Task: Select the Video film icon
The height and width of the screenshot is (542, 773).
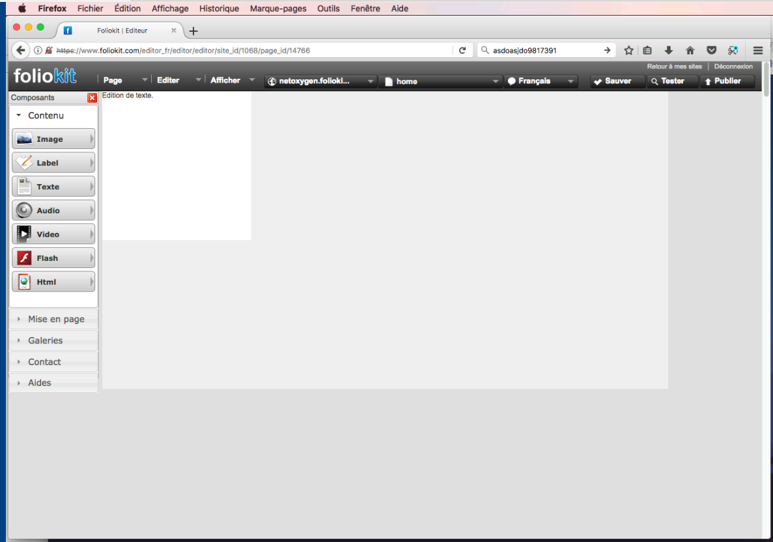Action: (x=24, y=234)
